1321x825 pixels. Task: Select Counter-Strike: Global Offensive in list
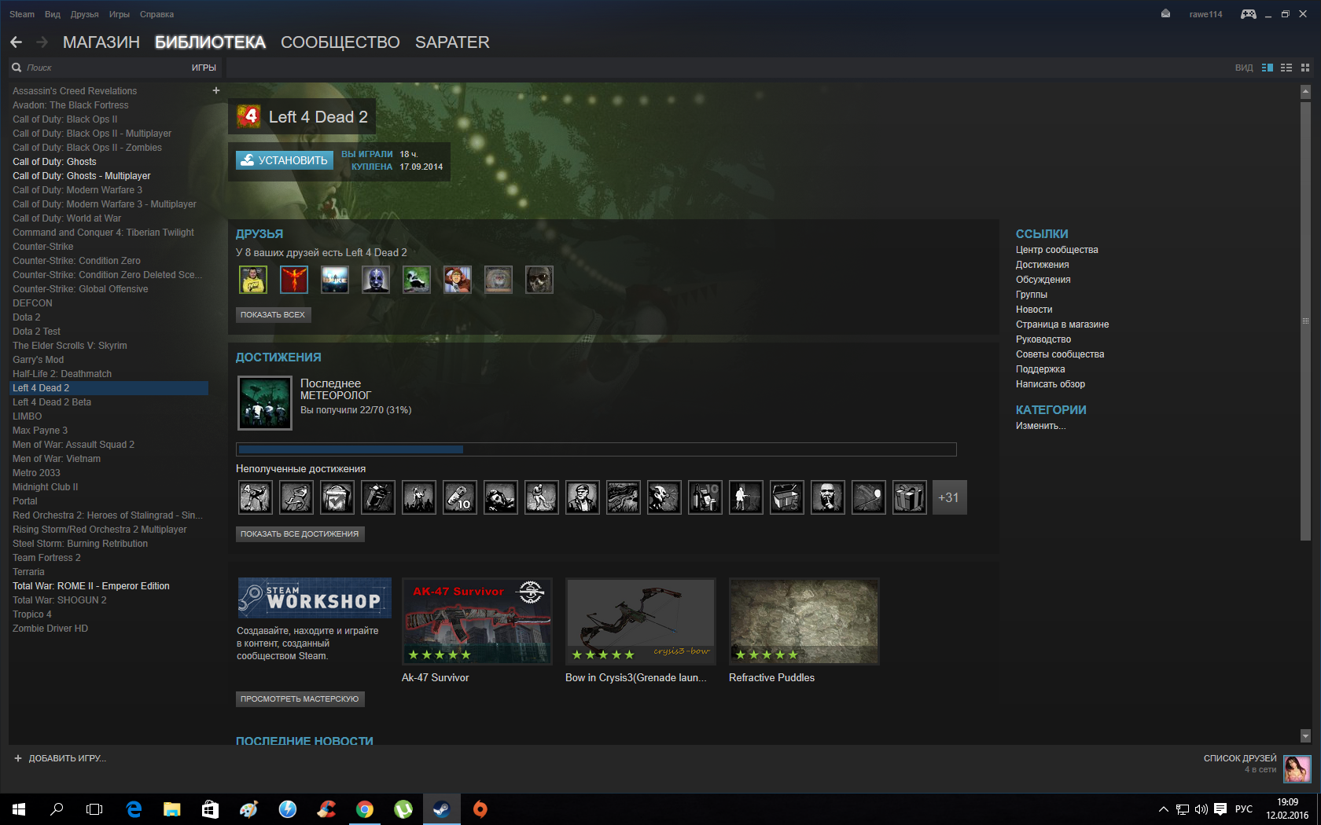pyautogui.click(x=80, y=289)
